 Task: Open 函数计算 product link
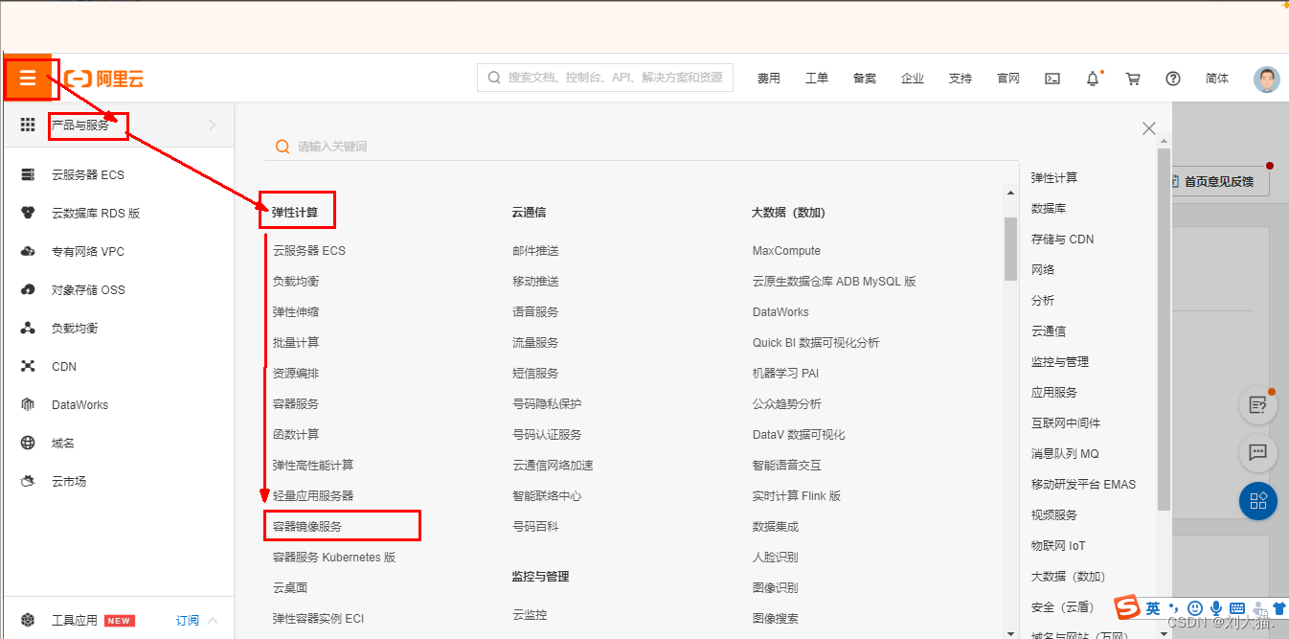pos(296,435)
